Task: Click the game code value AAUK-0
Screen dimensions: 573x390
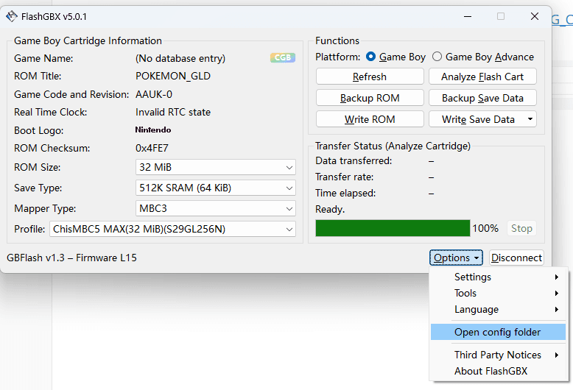Action: (154, 94)
